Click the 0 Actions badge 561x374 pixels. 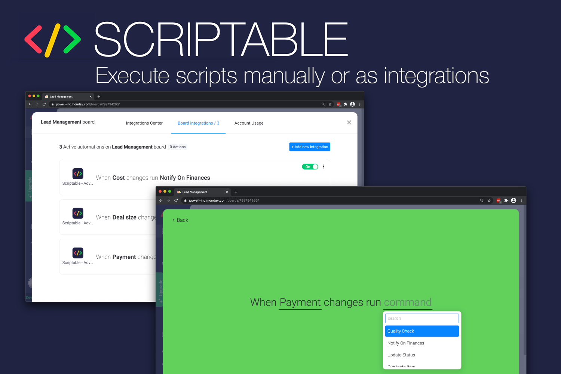click(x=178, y=147)
